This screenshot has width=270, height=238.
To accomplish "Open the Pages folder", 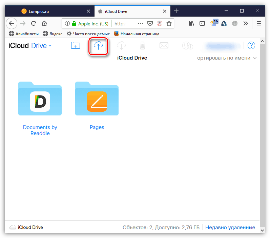I will (97, 106).
